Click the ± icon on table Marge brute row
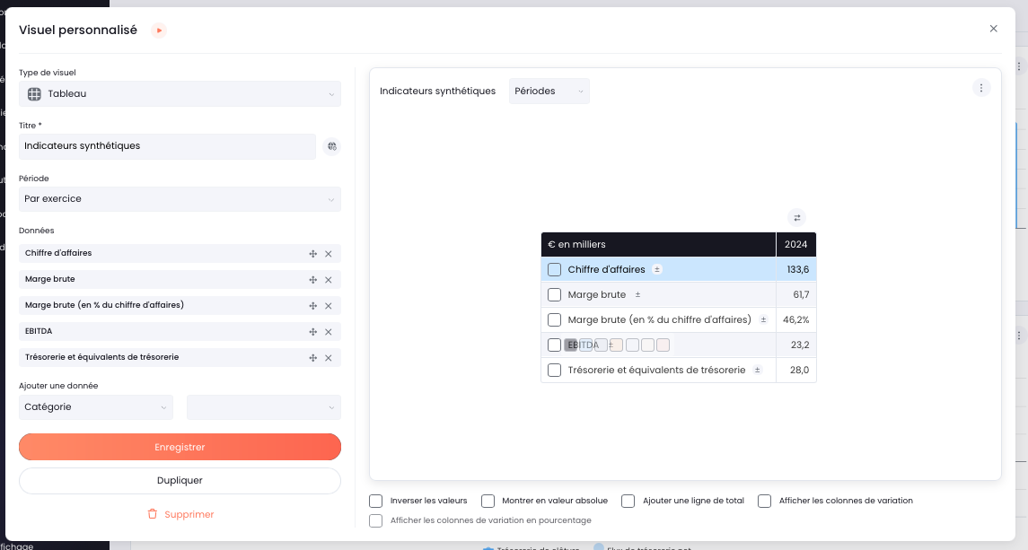Image resolution: width=1028 pixels, height=550 pixels. [637, 295]
